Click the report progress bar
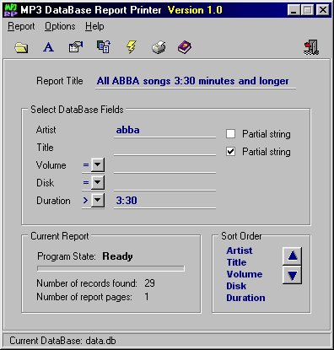Screen dimensions: 334x350 pos(110,269)
